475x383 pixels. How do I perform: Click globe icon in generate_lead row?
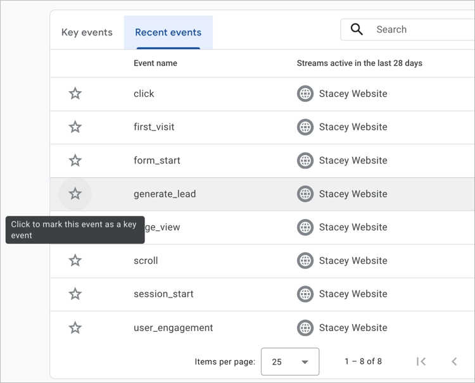(x=305, y=194)
